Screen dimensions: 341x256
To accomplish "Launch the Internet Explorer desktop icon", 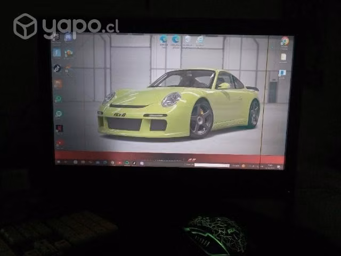I will pos(200,41).
